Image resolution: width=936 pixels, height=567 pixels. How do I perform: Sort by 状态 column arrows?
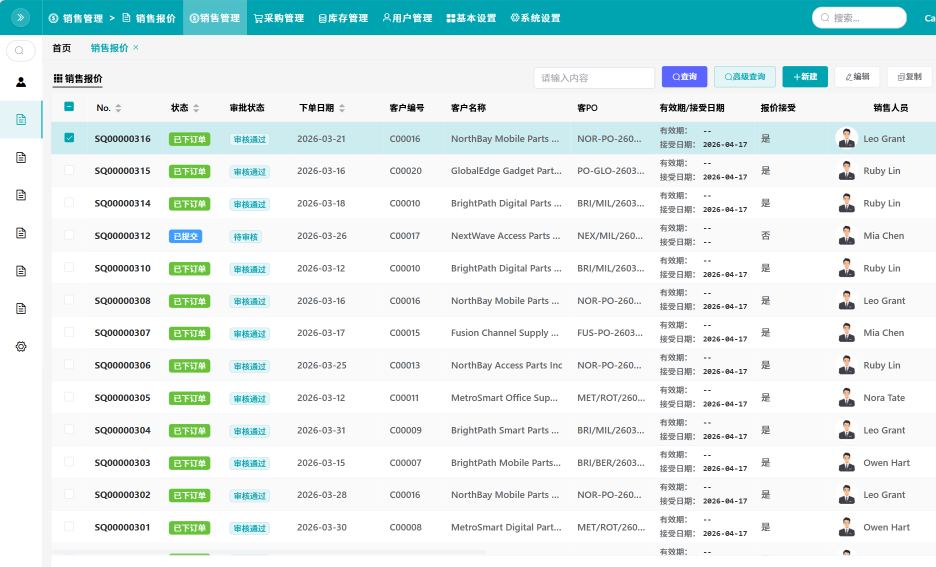196,108
